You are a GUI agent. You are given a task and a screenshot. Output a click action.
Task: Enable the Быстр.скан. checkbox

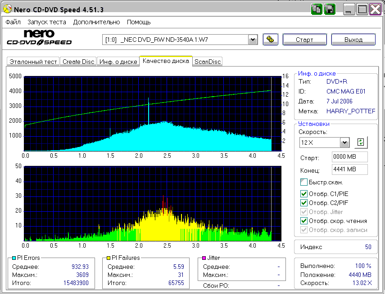coord(304,182)
